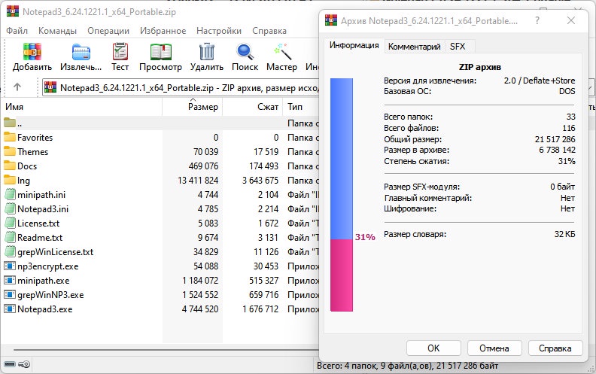Click the Справка button in dialog
Image resolution: width=596 pixels, height=374 pixels.
pos(555,348)
